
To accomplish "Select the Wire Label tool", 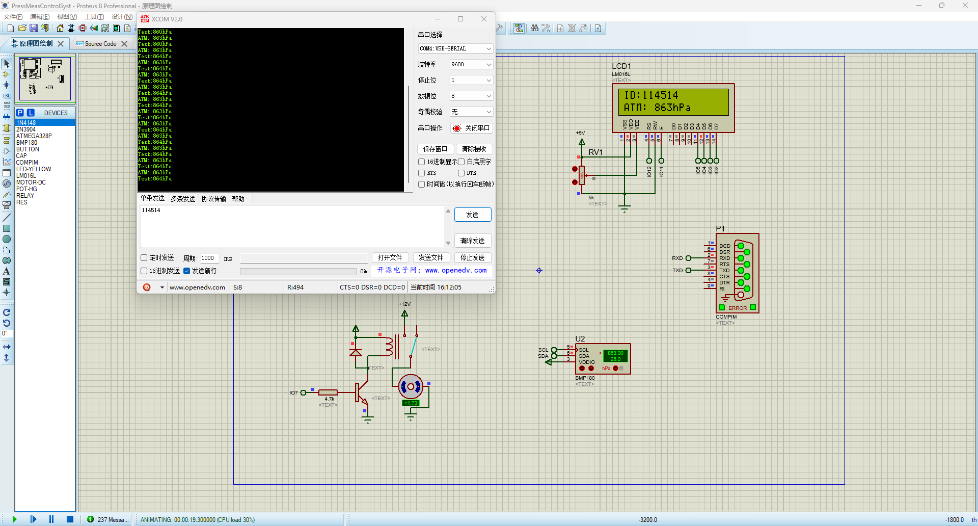I will (7, 96).
